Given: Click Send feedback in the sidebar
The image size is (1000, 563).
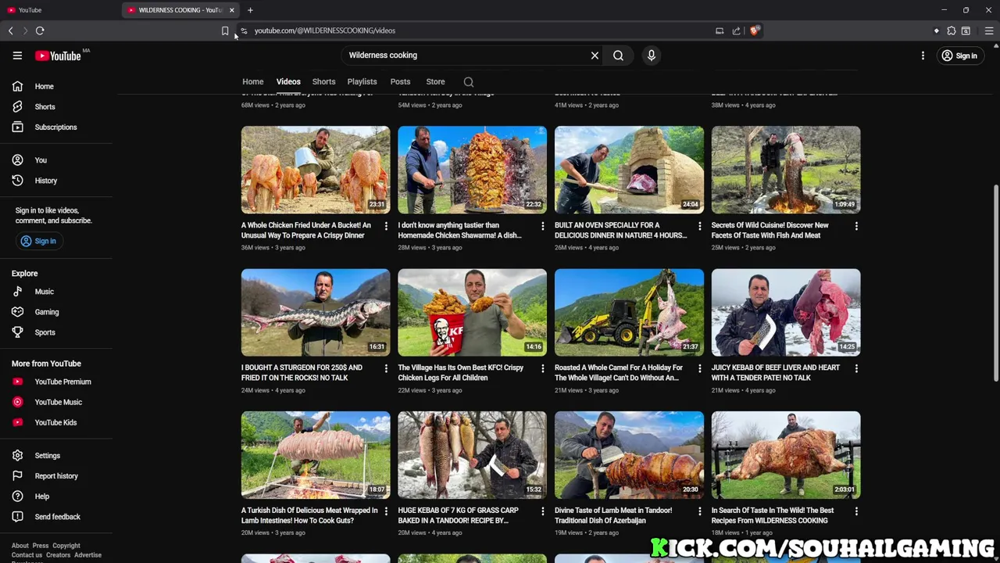Looking at the screenshot, I should coord(56,517).
